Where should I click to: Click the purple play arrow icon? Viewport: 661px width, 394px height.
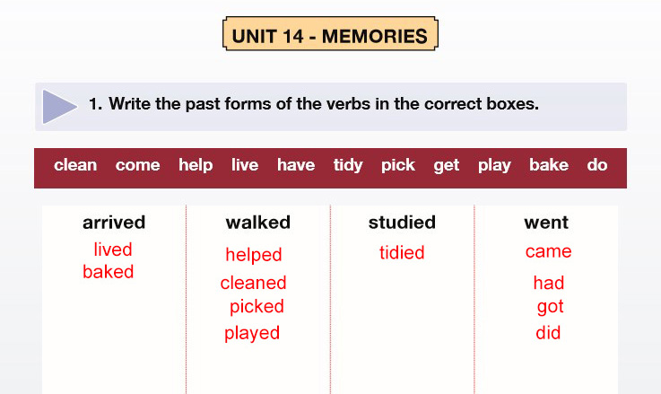click(x=59, y=106)
